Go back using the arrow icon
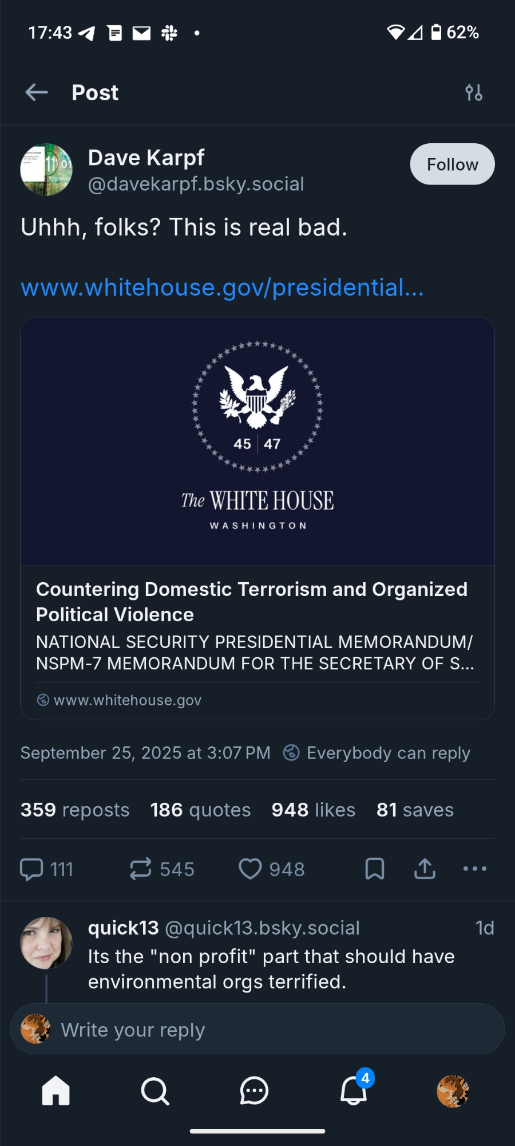Screen dimensions: 515x1146 (37, 92)
